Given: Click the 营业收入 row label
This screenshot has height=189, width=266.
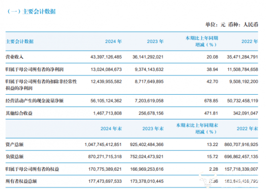Looking at the screenshot, I should tap(15, 57).
